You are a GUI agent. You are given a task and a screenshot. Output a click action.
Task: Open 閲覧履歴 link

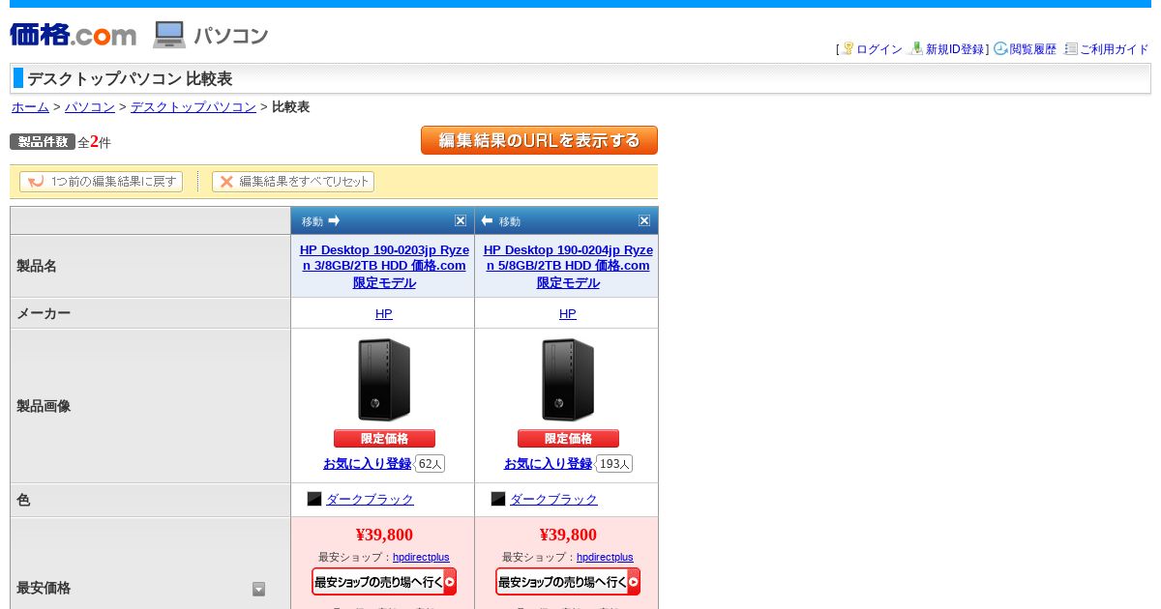pos(1033,49)
